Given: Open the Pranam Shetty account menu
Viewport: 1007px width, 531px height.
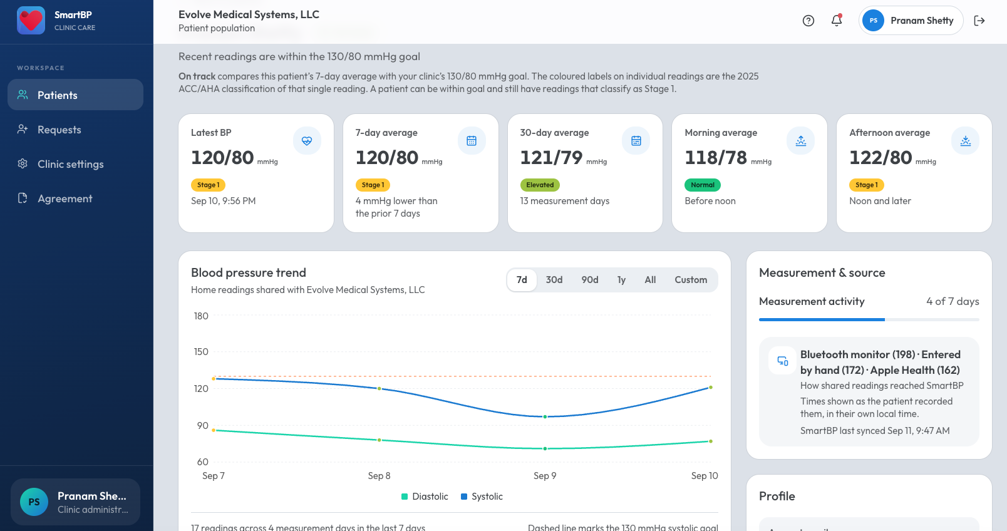Looking at the screenshot, I should (x=911, y=21).
